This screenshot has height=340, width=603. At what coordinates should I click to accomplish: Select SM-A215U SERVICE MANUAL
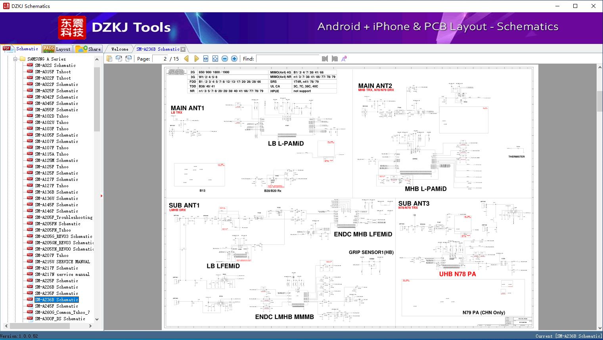(62, 262)
